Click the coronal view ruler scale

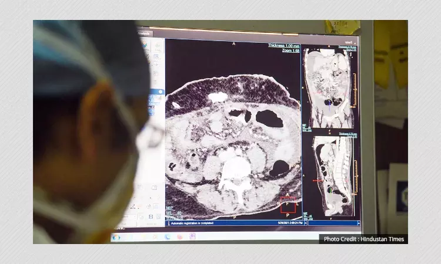coord(355,89)
